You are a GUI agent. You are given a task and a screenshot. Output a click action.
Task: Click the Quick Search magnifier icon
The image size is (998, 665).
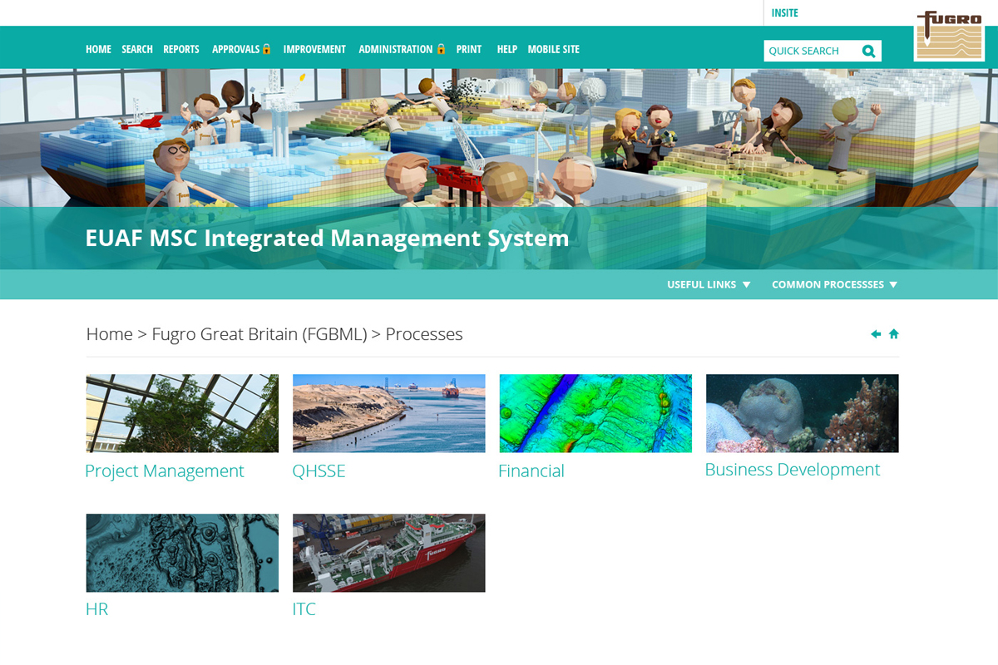[x=868, y=51]
